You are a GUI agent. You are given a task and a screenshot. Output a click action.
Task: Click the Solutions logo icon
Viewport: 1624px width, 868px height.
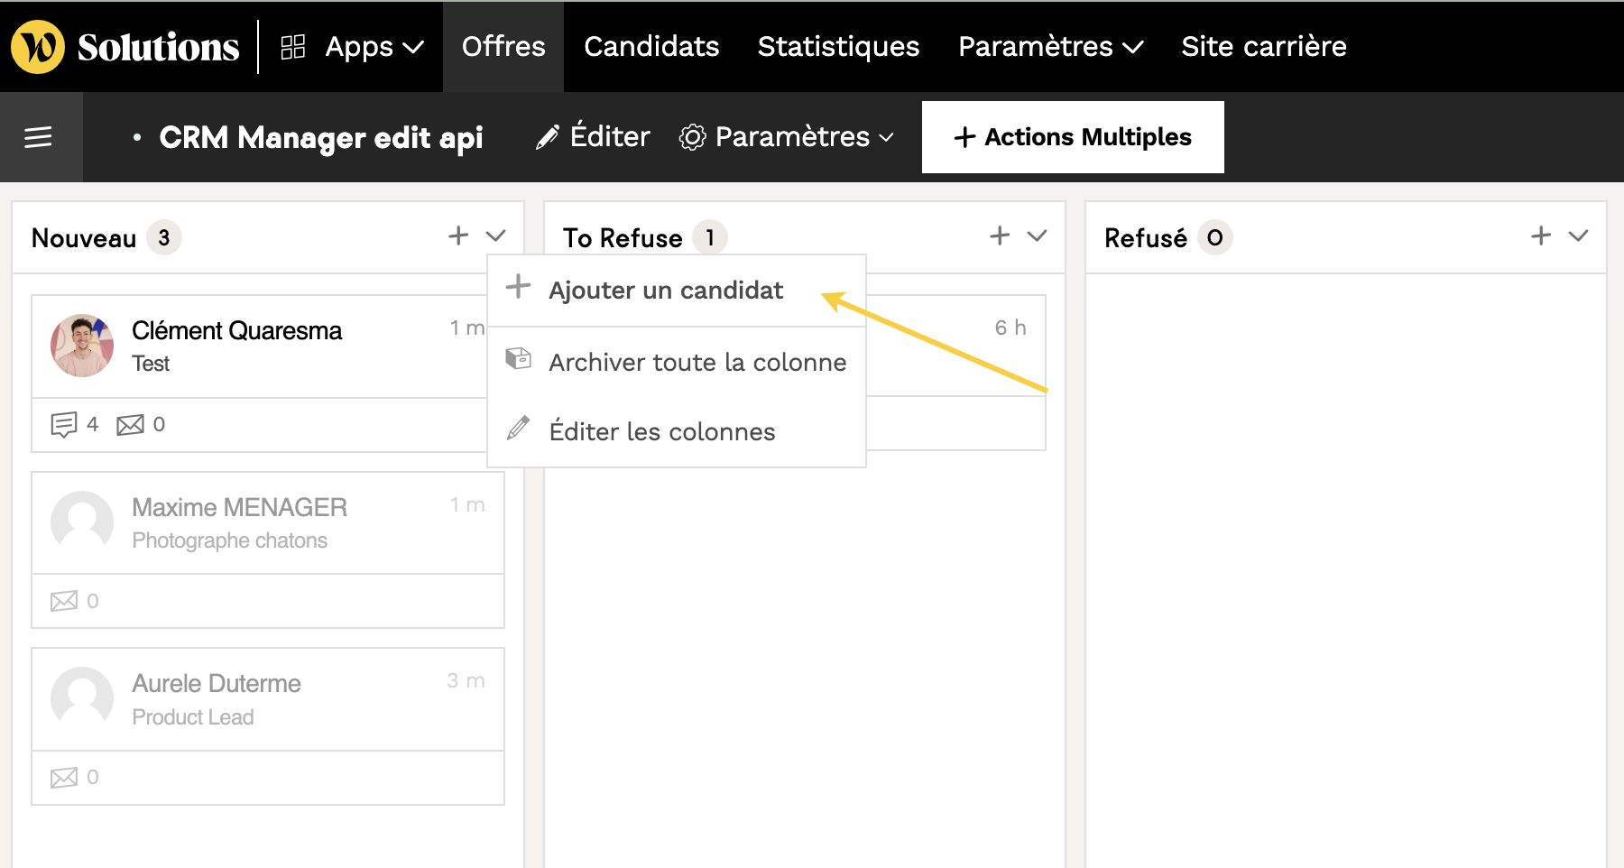pyautogui.click(x=38, y=47)
